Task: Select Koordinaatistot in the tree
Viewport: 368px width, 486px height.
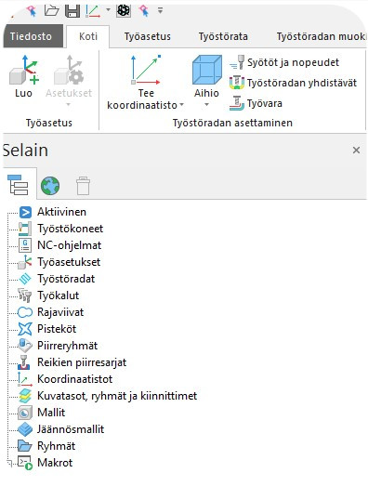Action: click(x=74, y=379)
